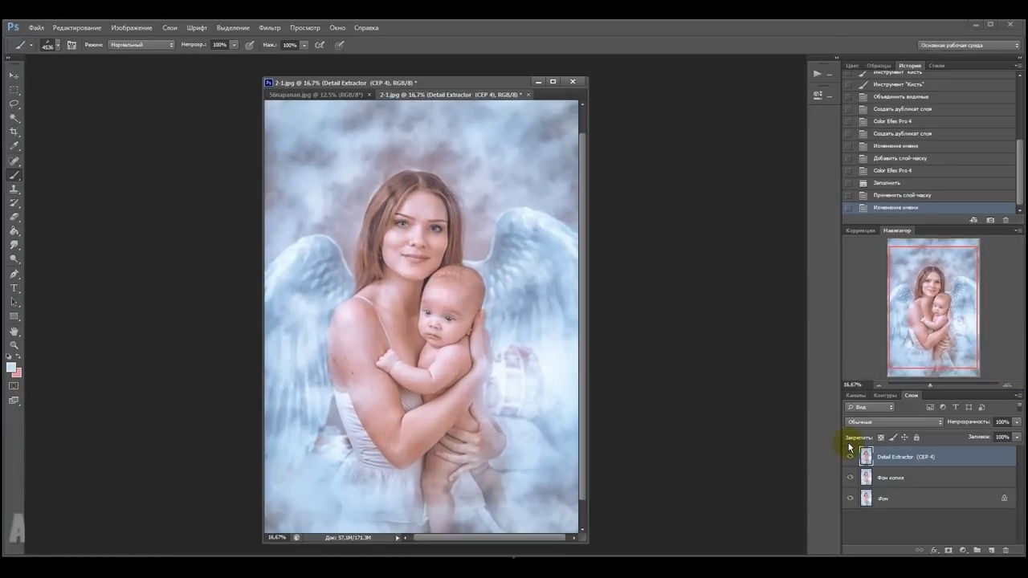
Task: Hide the Detail Extractor (CEP 4) layer
Action: 851,457
